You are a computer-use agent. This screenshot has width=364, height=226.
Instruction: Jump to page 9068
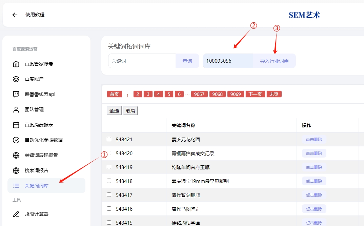point(217,94)
